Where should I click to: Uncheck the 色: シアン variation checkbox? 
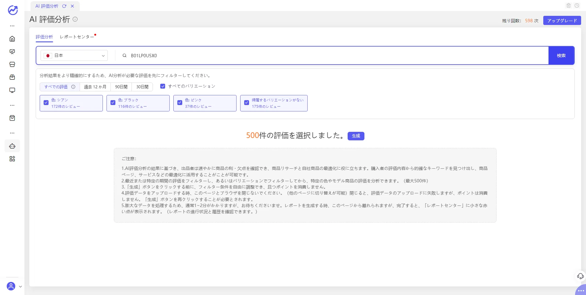click(46, 103)
